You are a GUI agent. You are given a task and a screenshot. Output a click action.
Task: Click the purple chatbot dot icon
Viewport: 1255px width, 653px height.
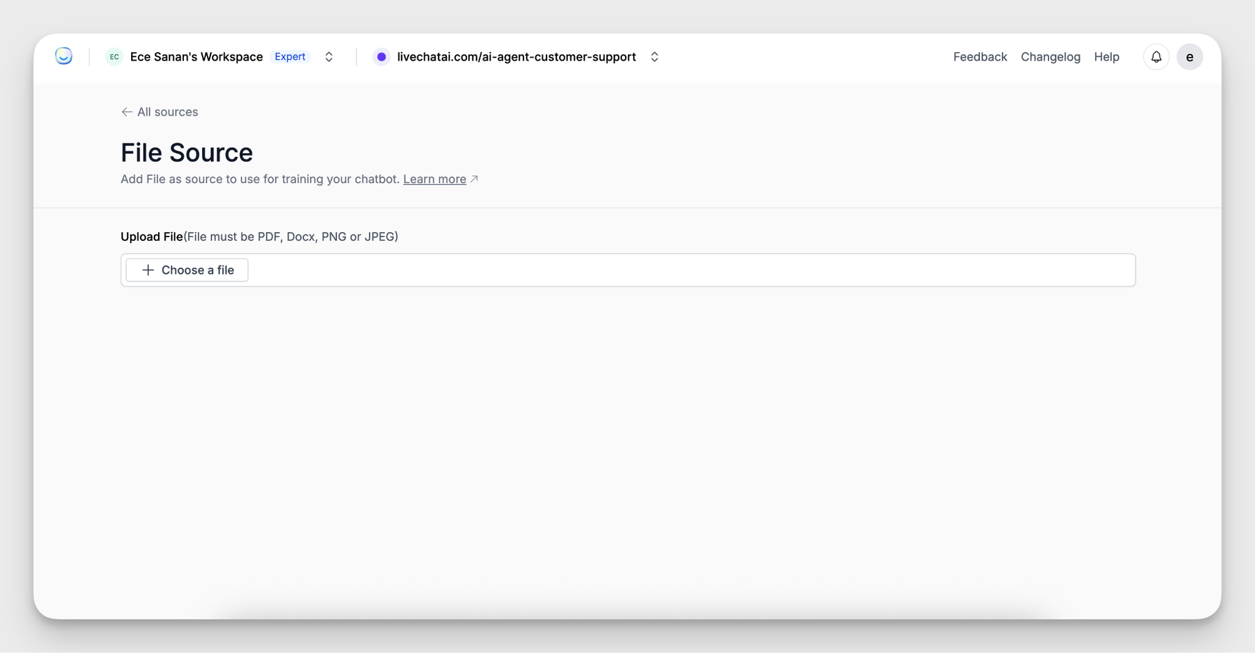(381, 57)
